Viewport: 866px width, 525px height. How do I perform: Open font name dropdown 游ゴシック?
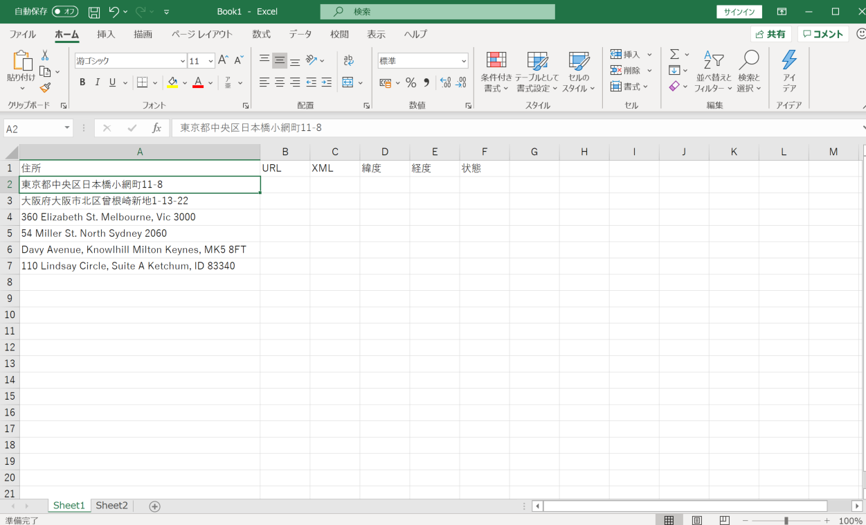click(x=183, y=61)
